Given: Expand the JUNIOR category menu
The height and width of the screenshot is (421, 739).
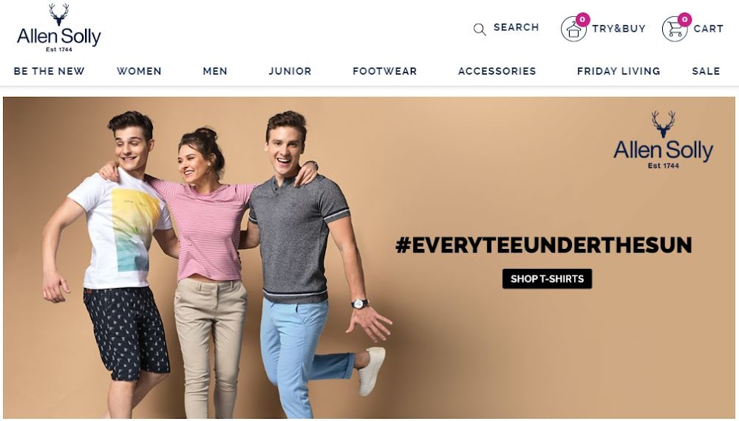Looking at the screenshot, I should pyautogui.click(x=290, y=71).
